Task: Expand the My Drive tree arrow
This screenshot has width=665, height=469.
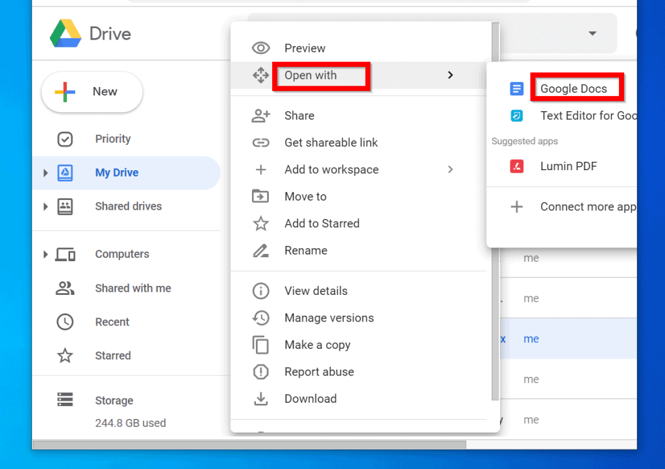Action: click(45, 173)
